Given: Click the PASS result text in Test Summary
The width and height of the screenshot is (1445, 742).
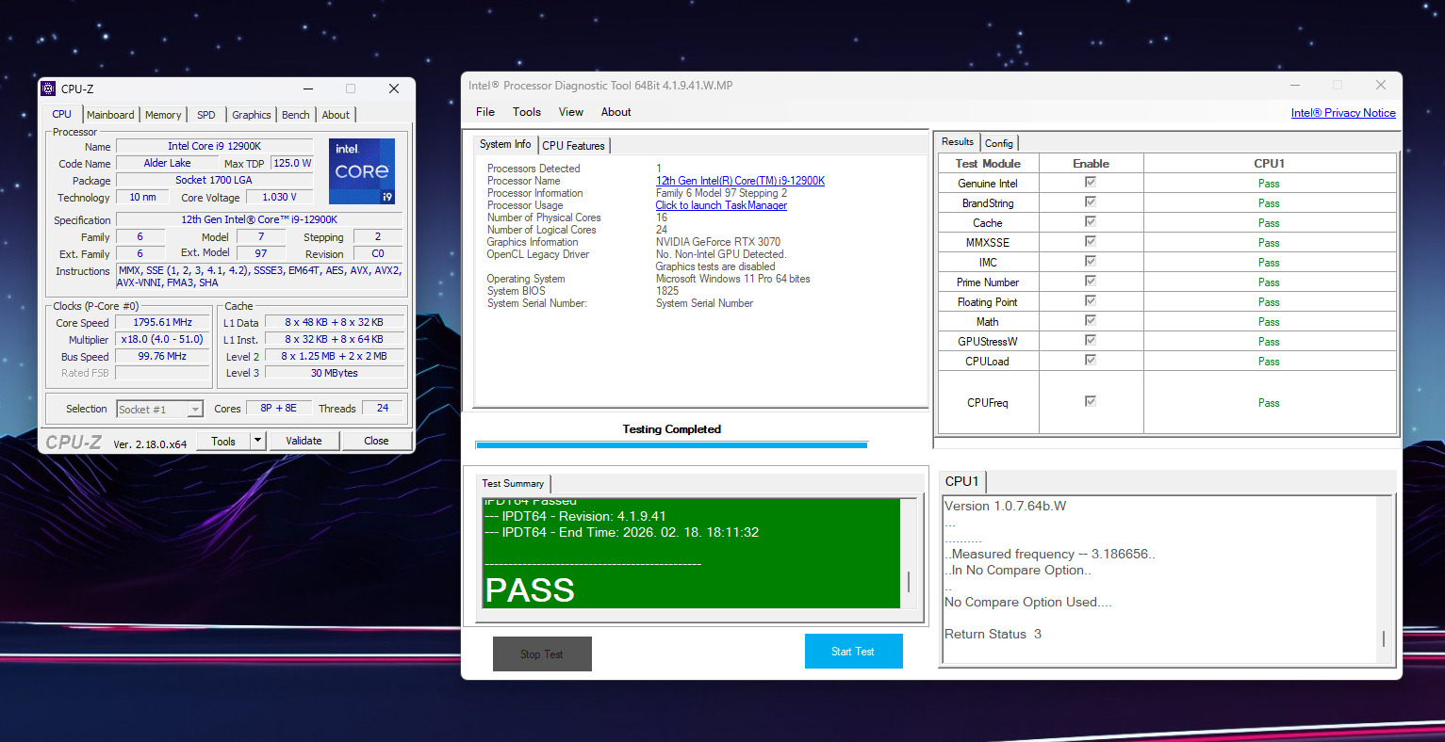Looking at the screenshot, I should click(x=530, y=590).
